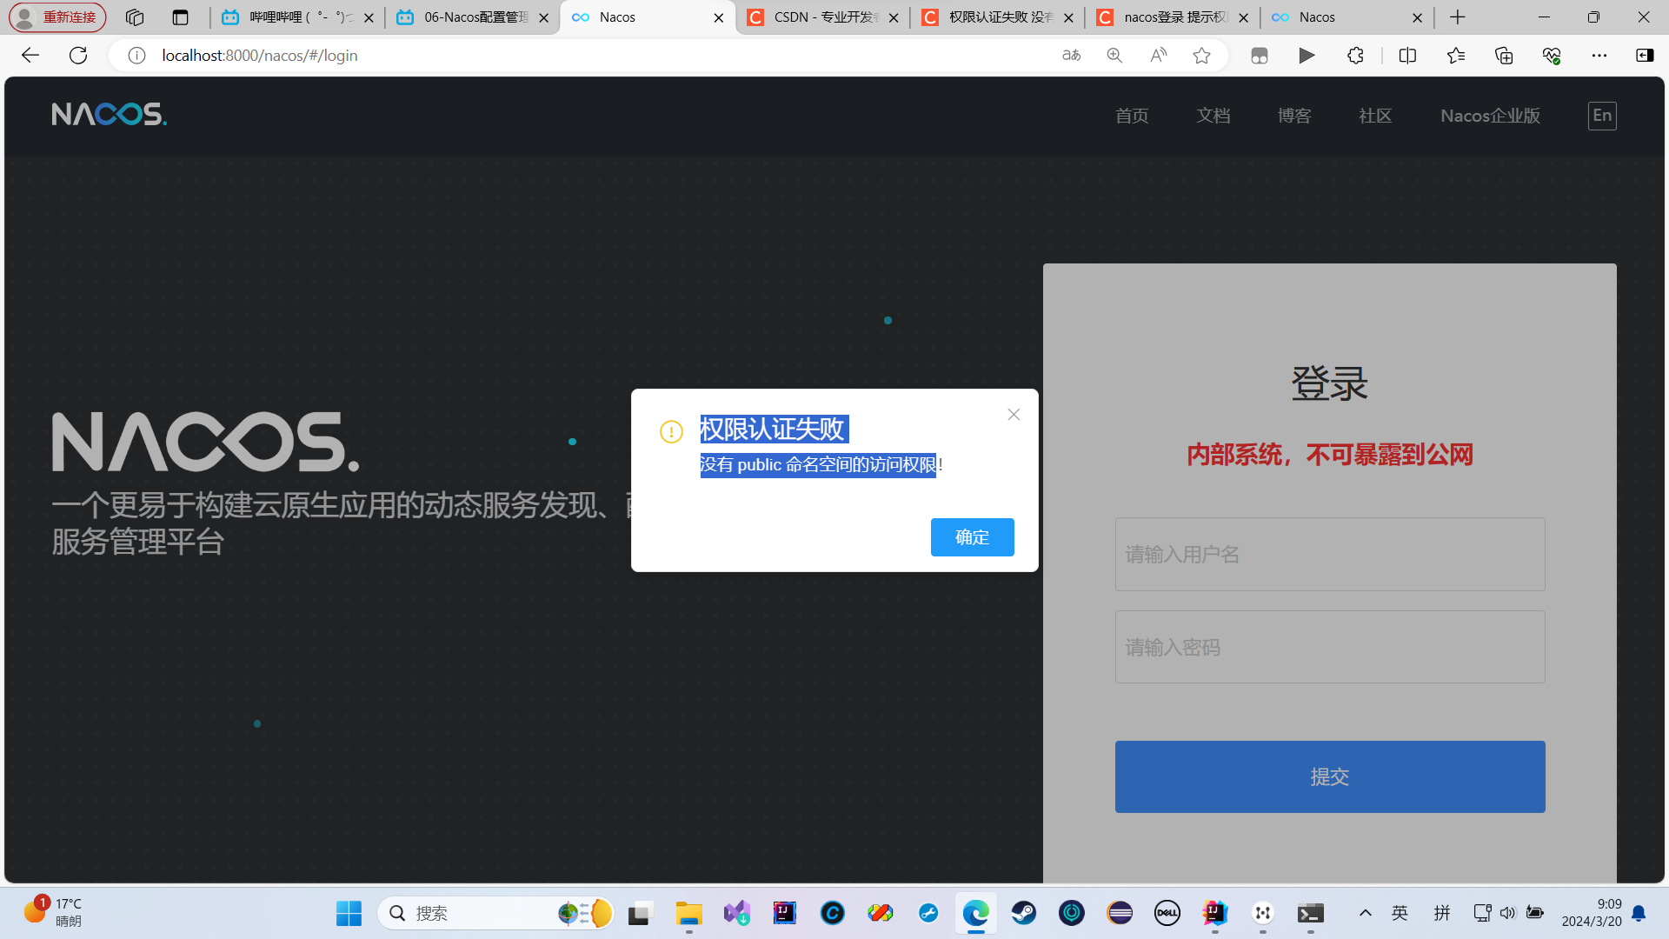Reload the page with the refresh icon
The image size is (1669, 939).
click(x=78, y=56)
